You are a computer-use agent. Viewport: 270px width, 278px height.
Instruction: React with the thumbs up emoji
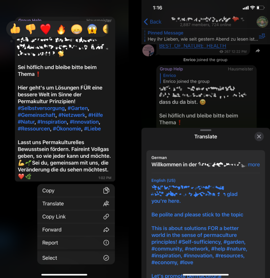pyautogui.click(x=15, y=29)
